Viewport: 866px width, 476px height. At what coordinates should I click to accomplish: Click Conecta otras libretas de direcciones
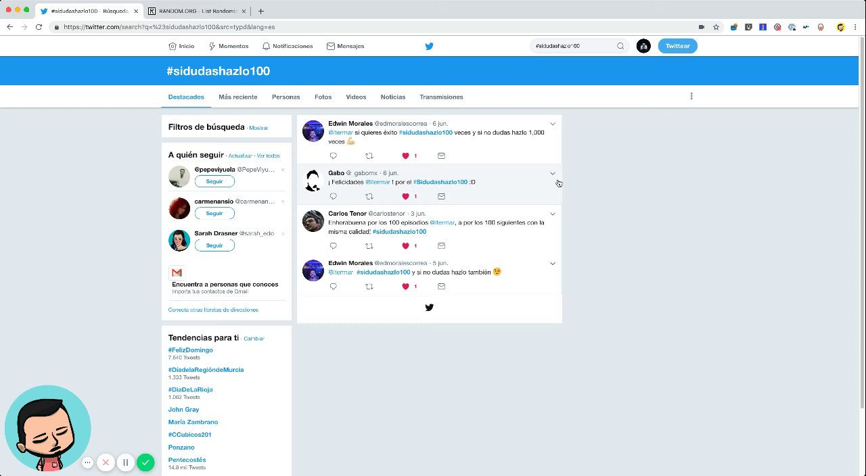click(213, 310)
